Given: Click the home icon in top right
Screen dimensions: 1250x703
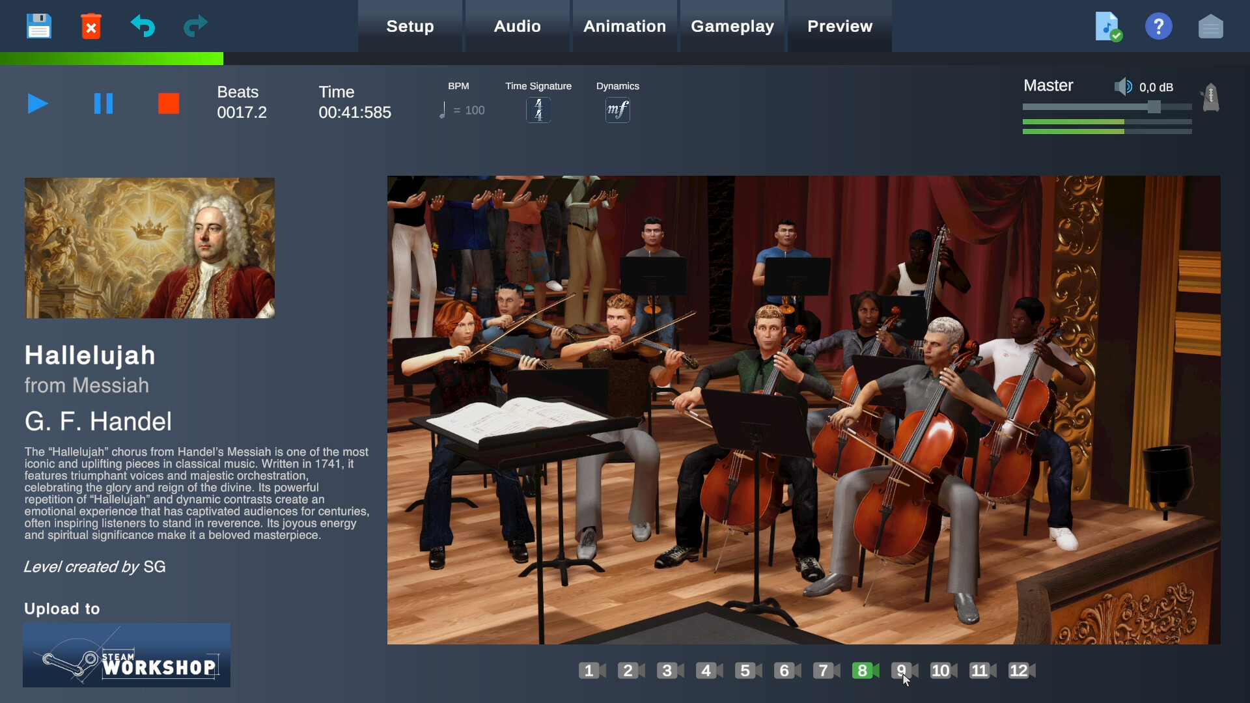Looking at the screenshot, I should (x=1211, y=26).
